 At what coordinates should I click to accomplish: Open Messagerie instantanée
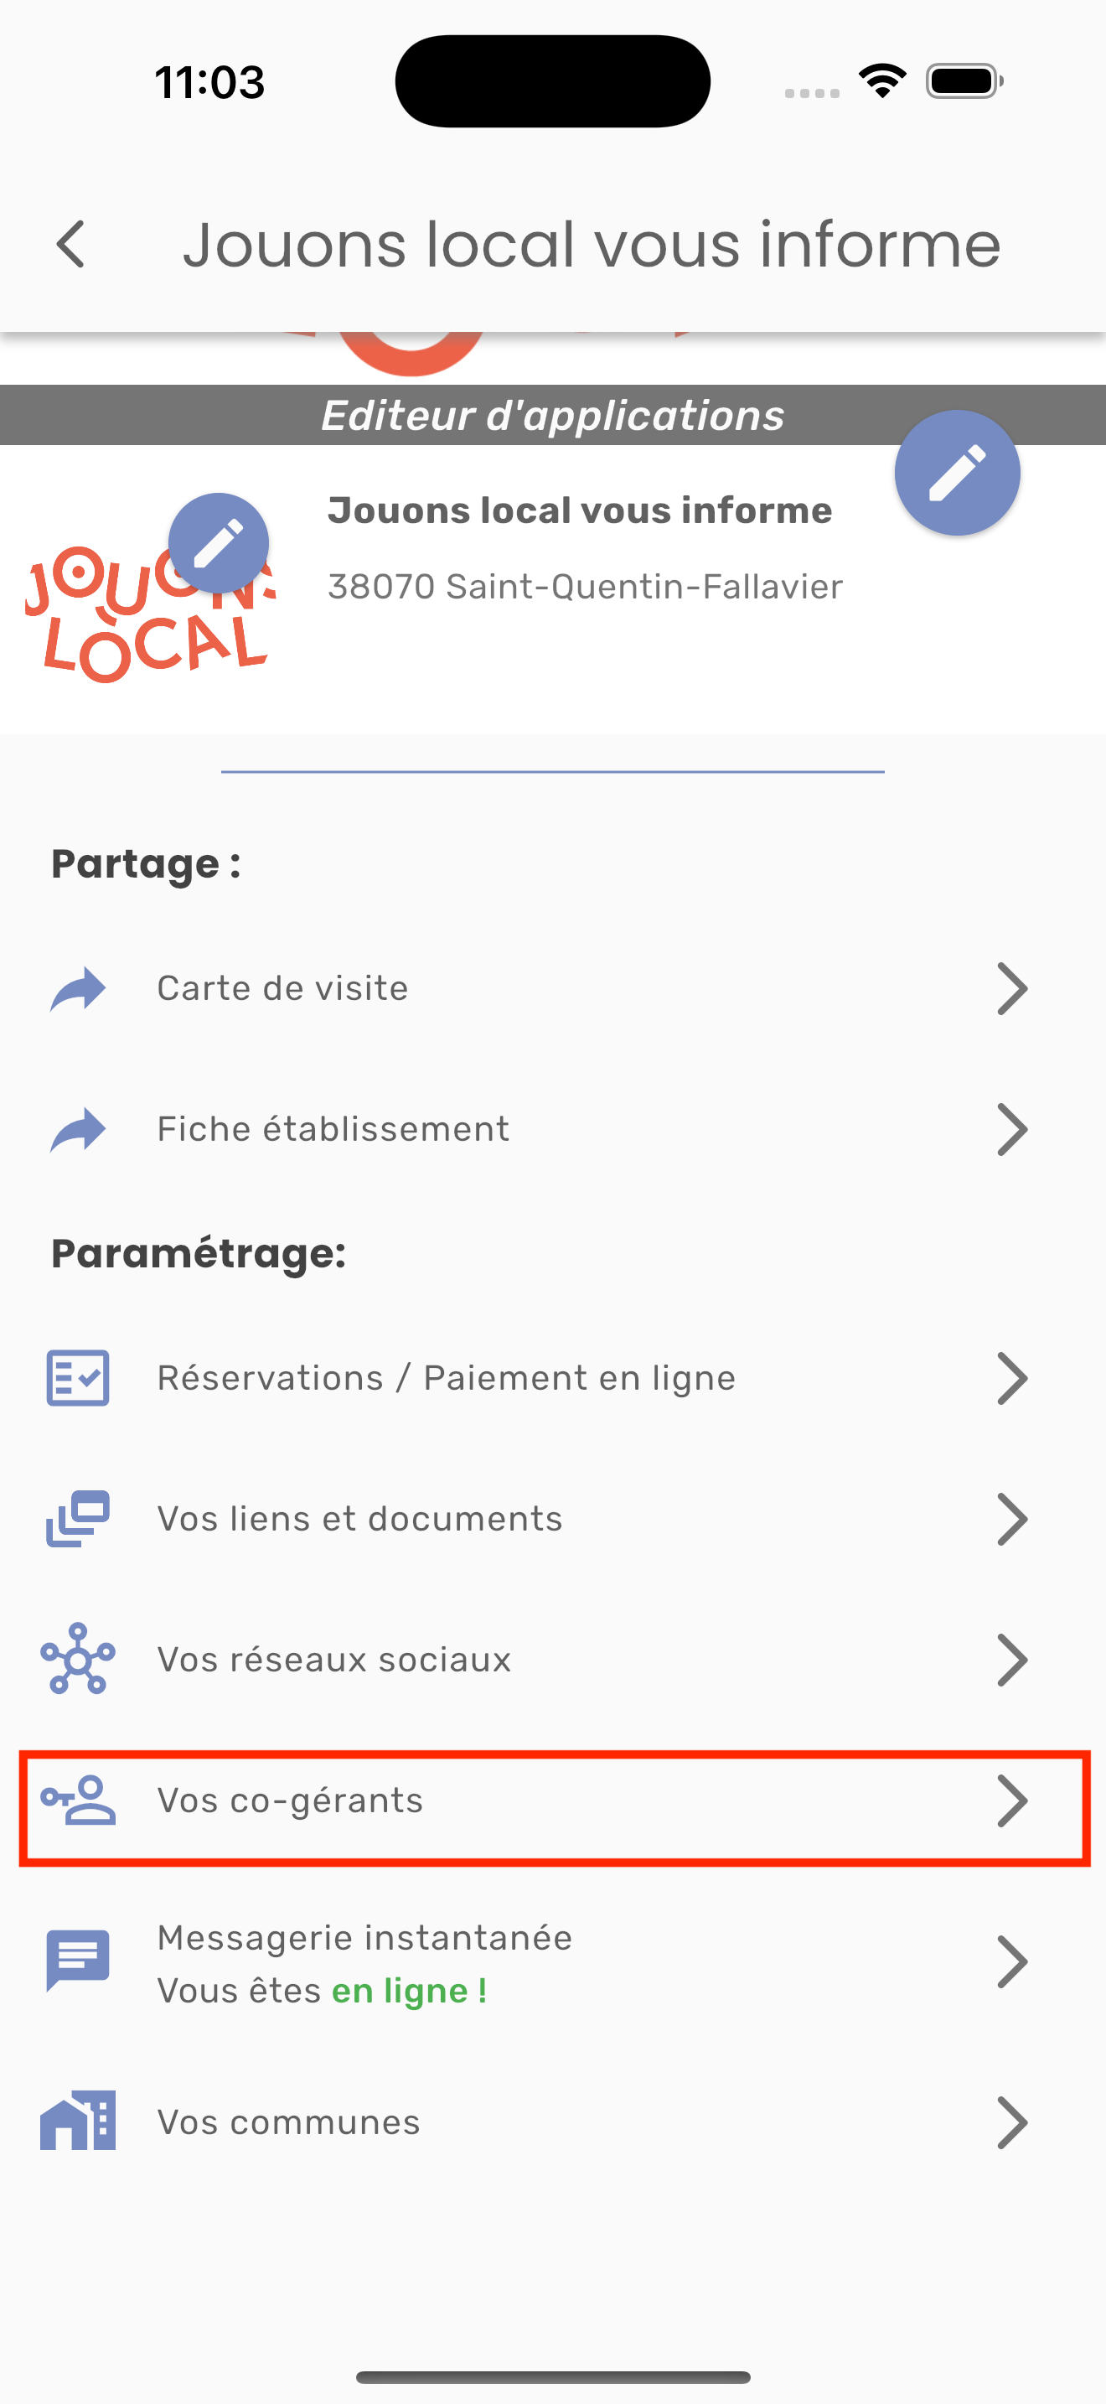(x=553, y=1961)
